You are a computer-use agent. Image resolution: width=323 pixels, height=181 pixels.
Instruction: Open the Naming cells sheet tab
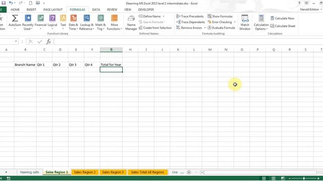click(x=29, y=172)
